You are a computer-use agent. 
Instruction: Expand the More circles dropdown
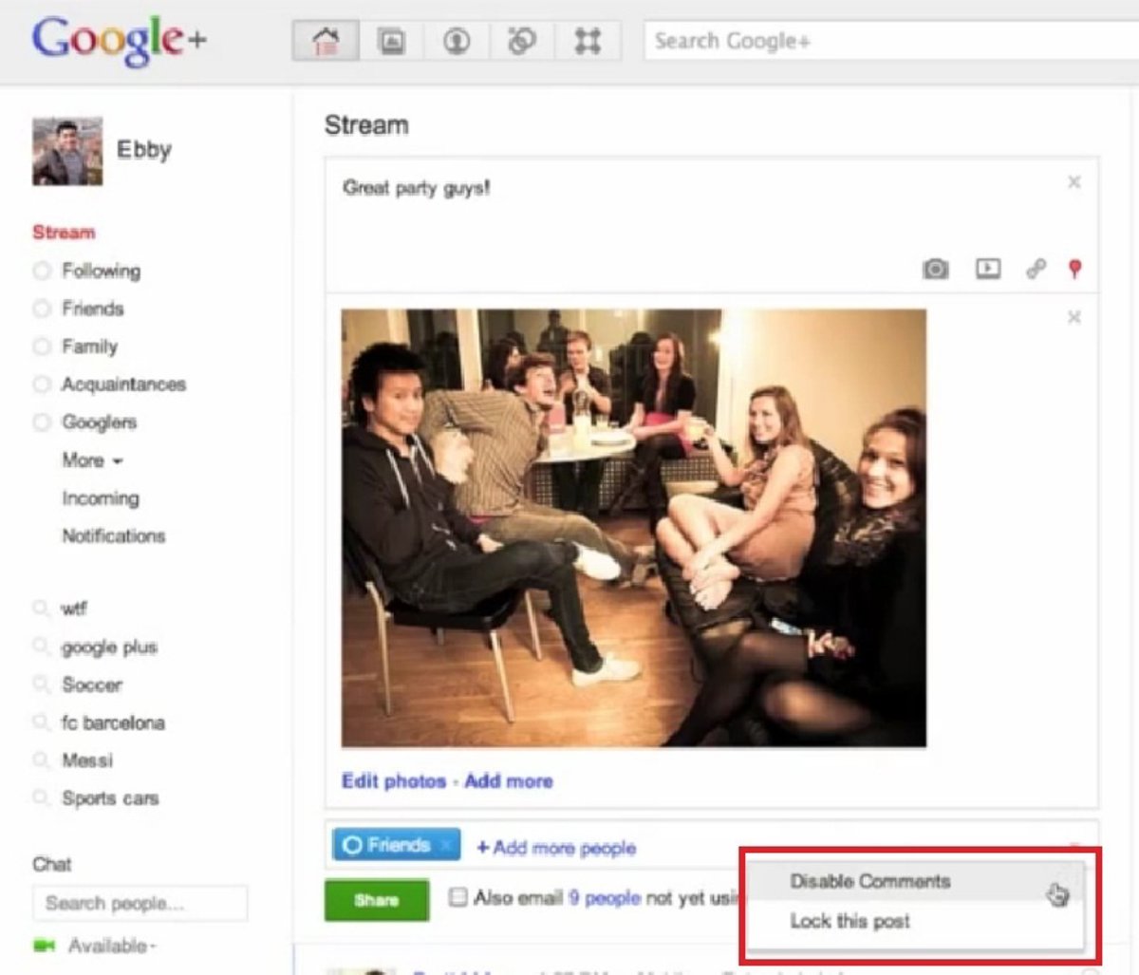click(92, 460)
